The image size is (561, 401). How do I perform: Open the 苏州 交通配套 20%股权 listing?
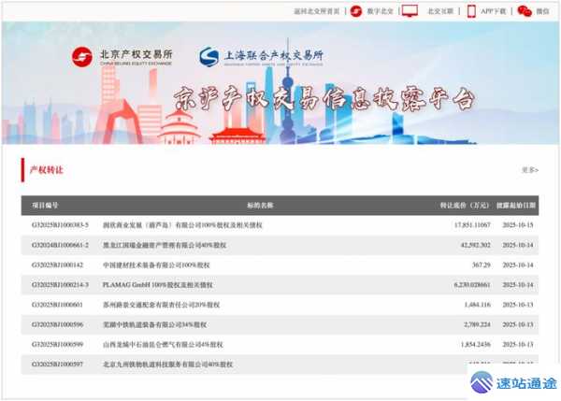point(162,305)
